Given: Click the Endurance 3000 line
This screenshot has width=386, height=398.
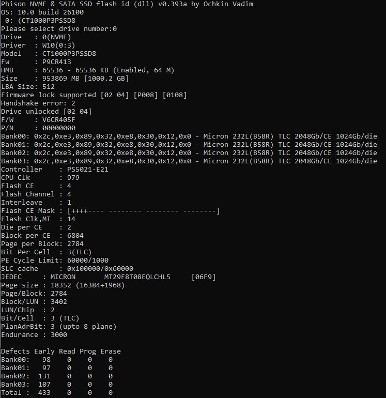Looking at the screenshot, I should point(34,335).
